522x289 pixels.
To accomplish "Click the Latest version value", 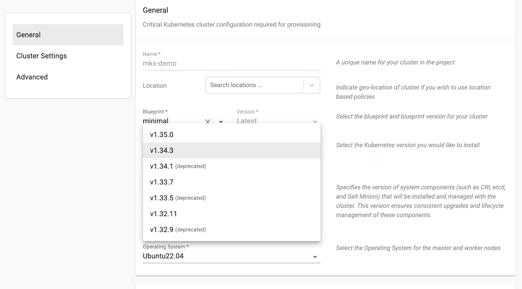I will point(247,121).
